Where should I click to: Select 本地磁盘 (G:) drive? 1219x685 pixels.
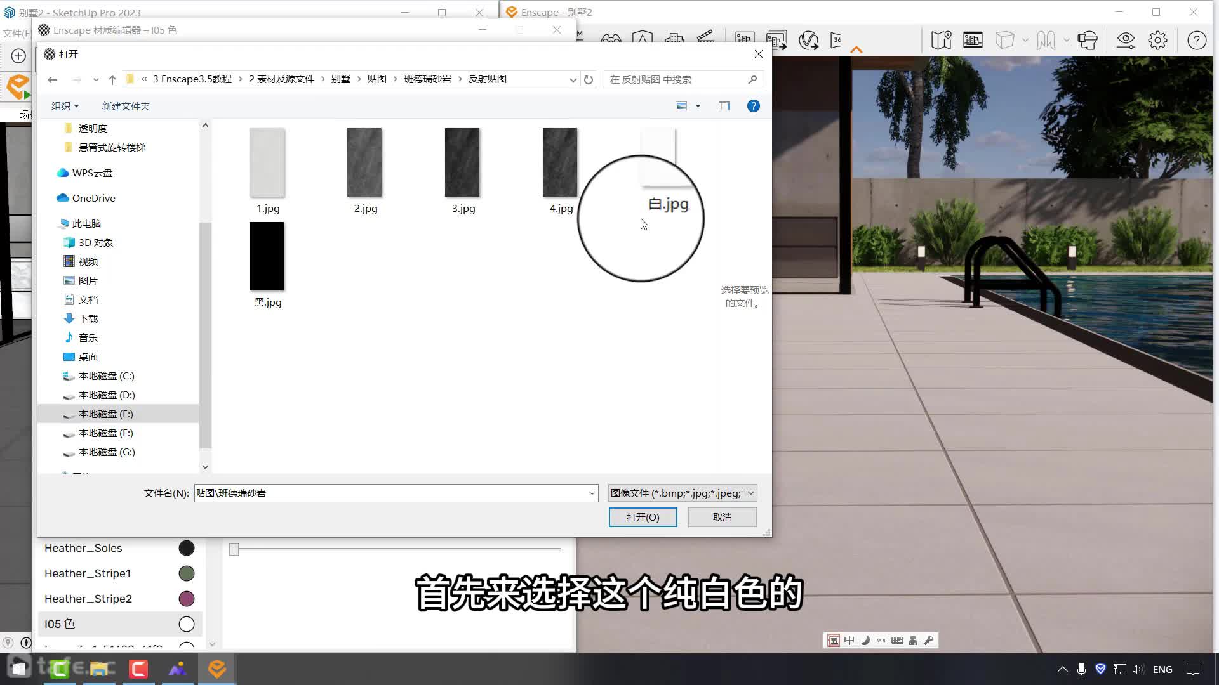click(106, 452)
